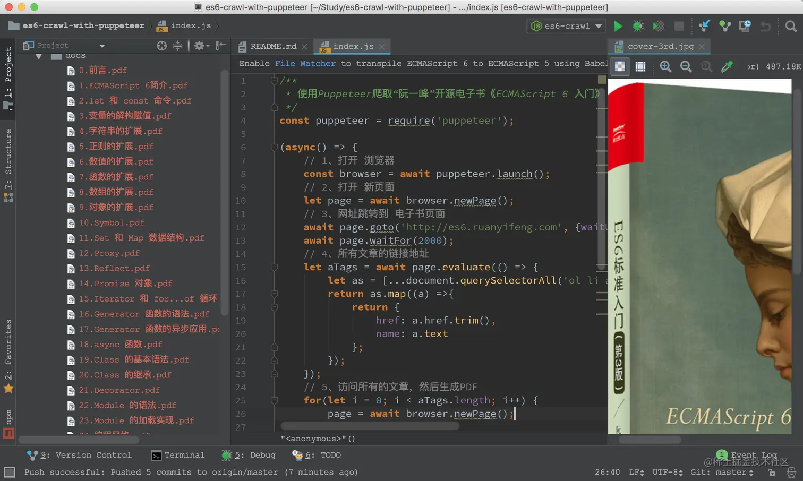Zoom out of the image
Viewport: 803px width, 481px height.
point(686,66)
